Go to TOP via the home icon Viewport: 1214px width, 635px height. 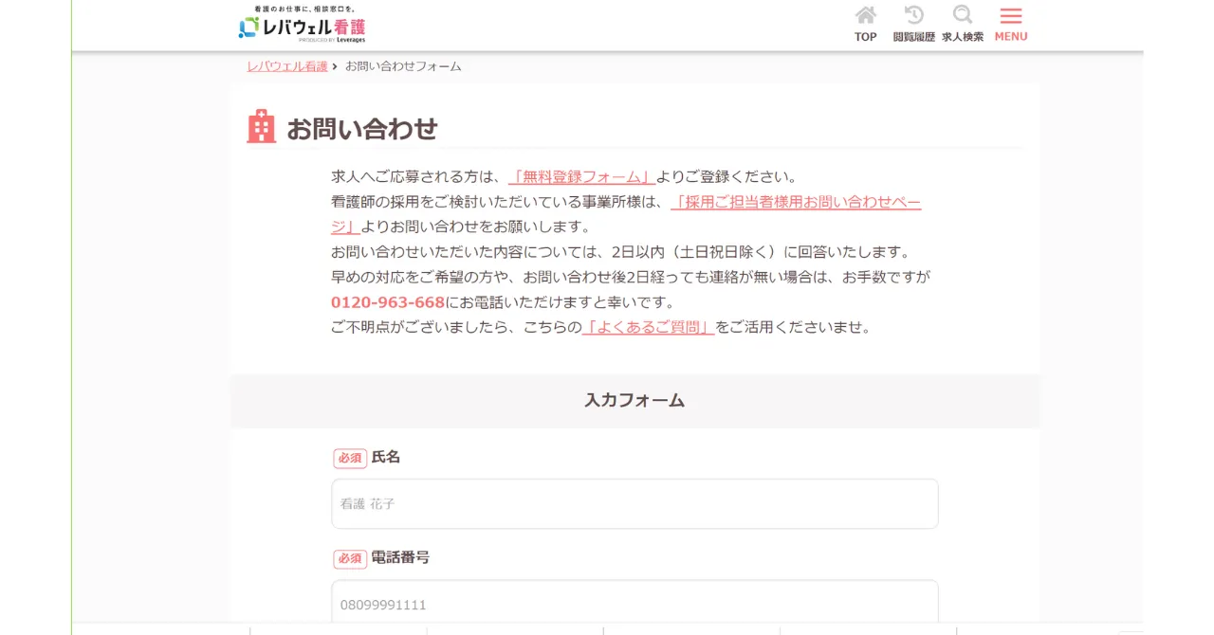[865, 24]
